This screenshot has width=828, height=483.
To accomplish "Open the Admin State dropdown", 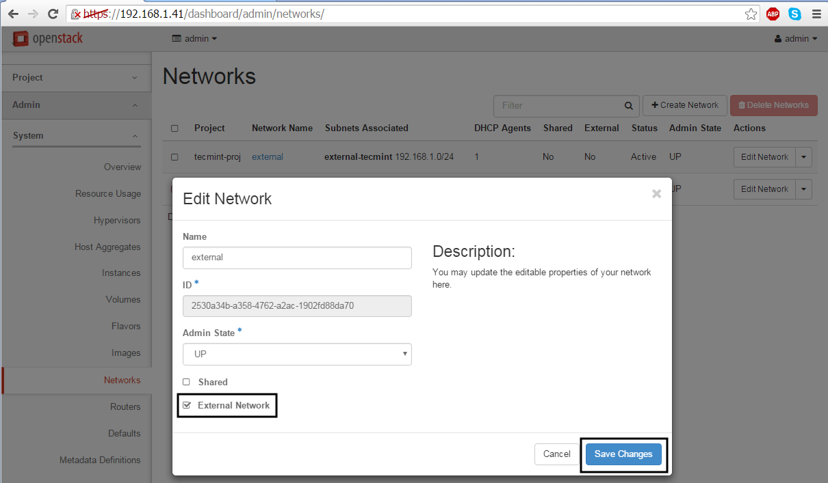I will point(297,354).
